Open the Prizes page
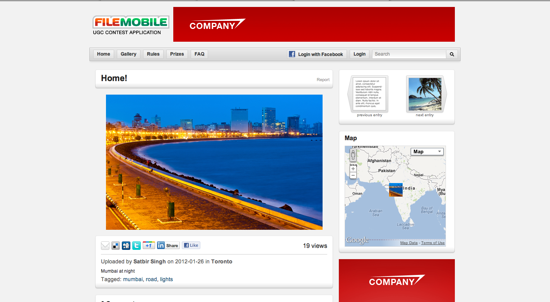 pos(177,54)
